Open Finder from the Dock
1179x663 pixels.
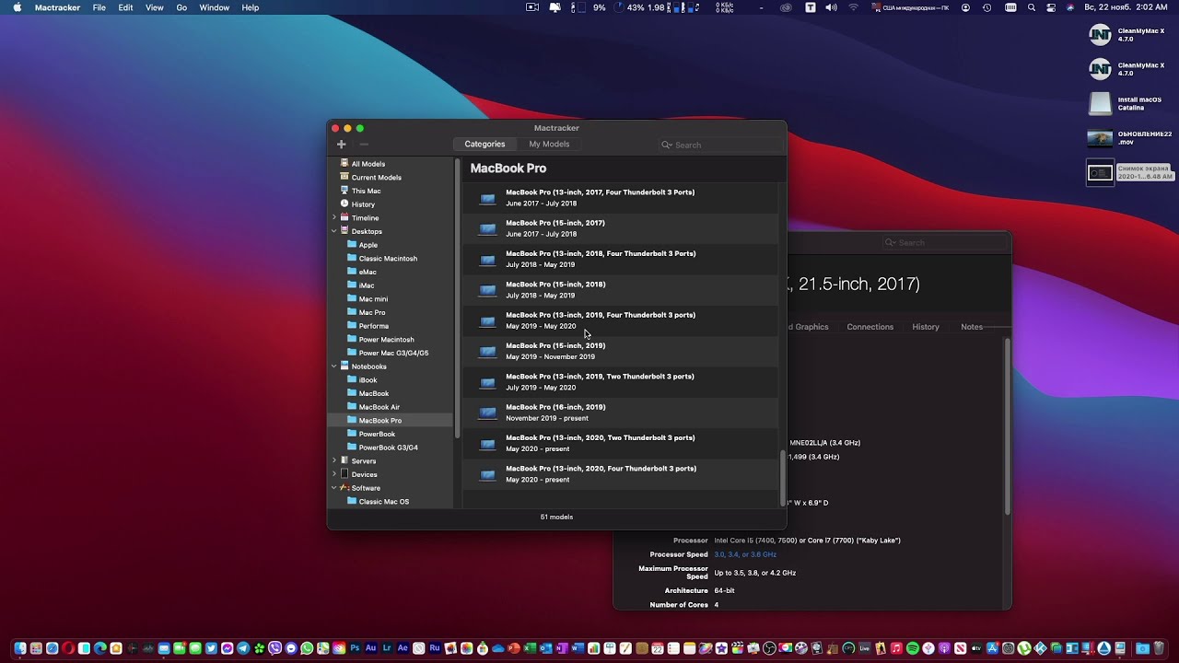coord(20,648)
